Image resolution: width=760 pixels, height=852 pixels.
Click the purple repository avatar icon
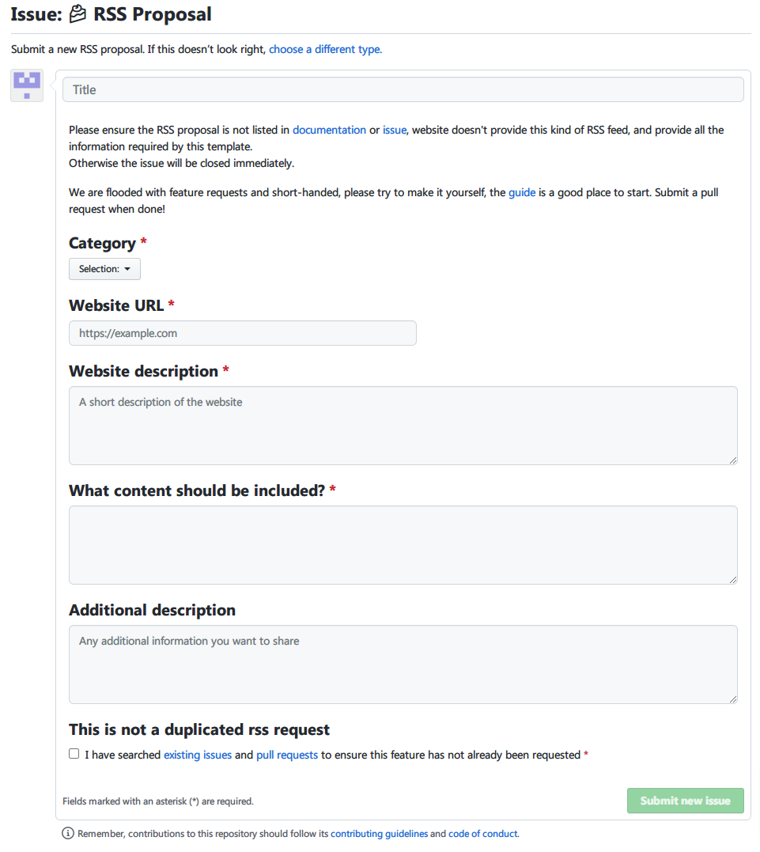(x=26, y=85)
